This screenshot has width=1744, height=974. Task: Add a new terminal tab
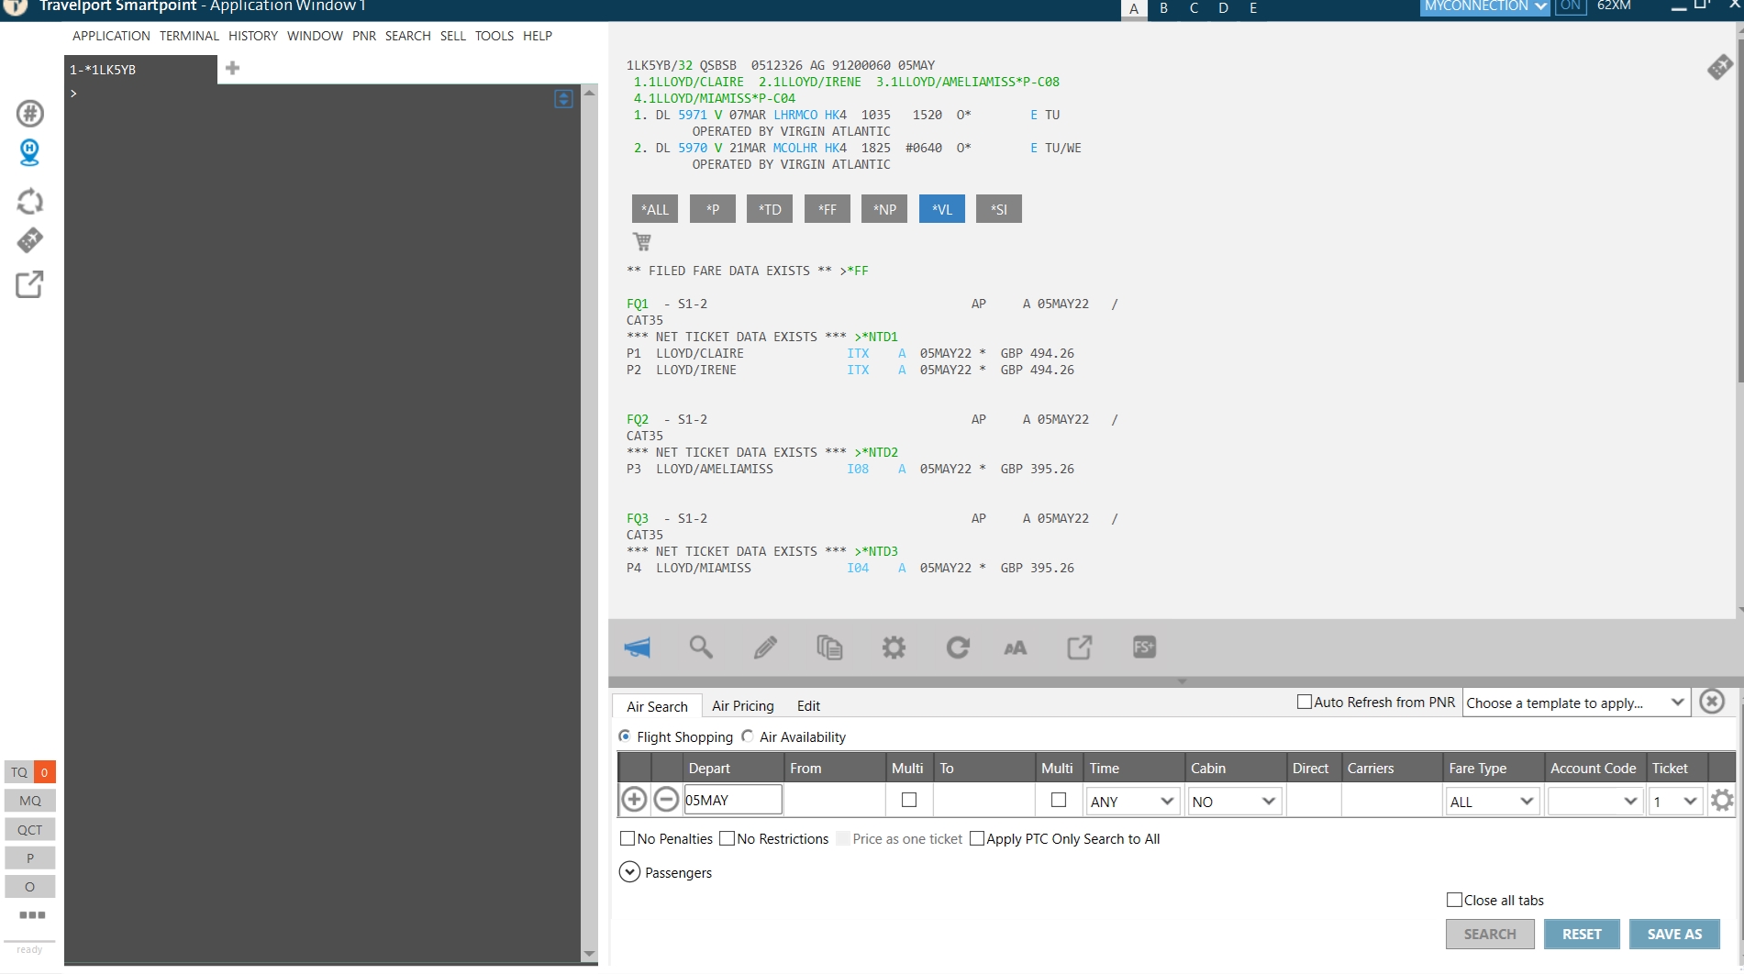[x=233, y=68]
